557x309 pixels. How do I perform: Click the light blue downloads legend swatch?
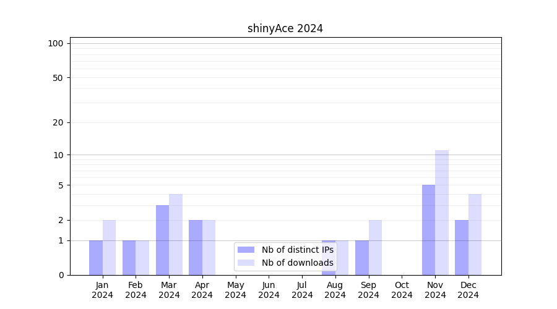point(246,263)
